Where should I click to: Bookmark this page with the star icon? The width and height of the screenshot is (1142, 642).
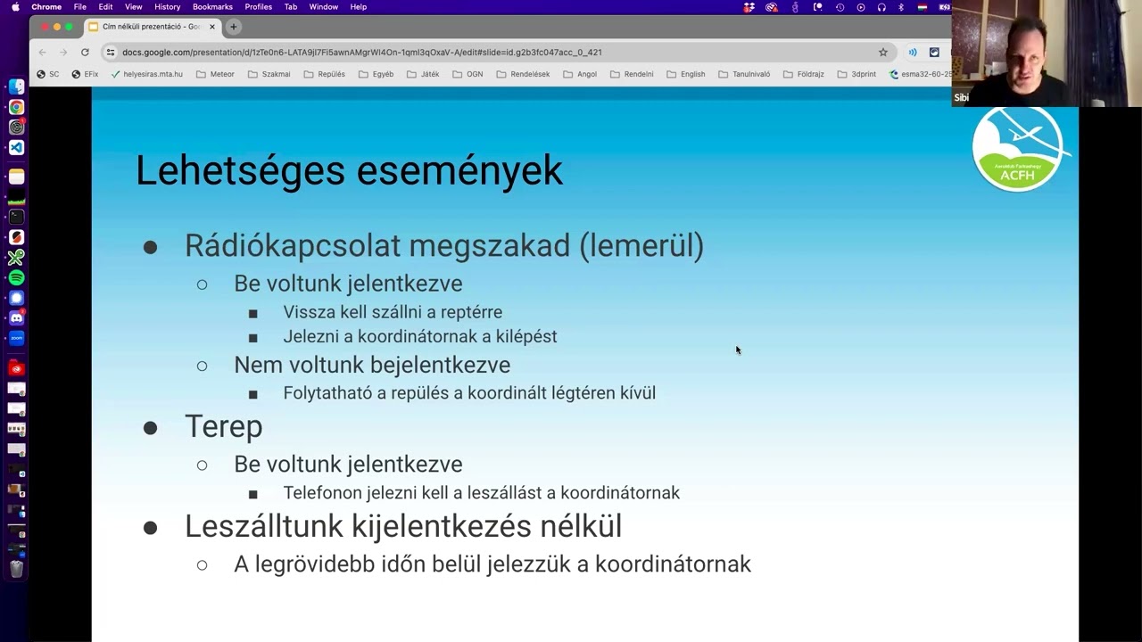tap(883, 52)
